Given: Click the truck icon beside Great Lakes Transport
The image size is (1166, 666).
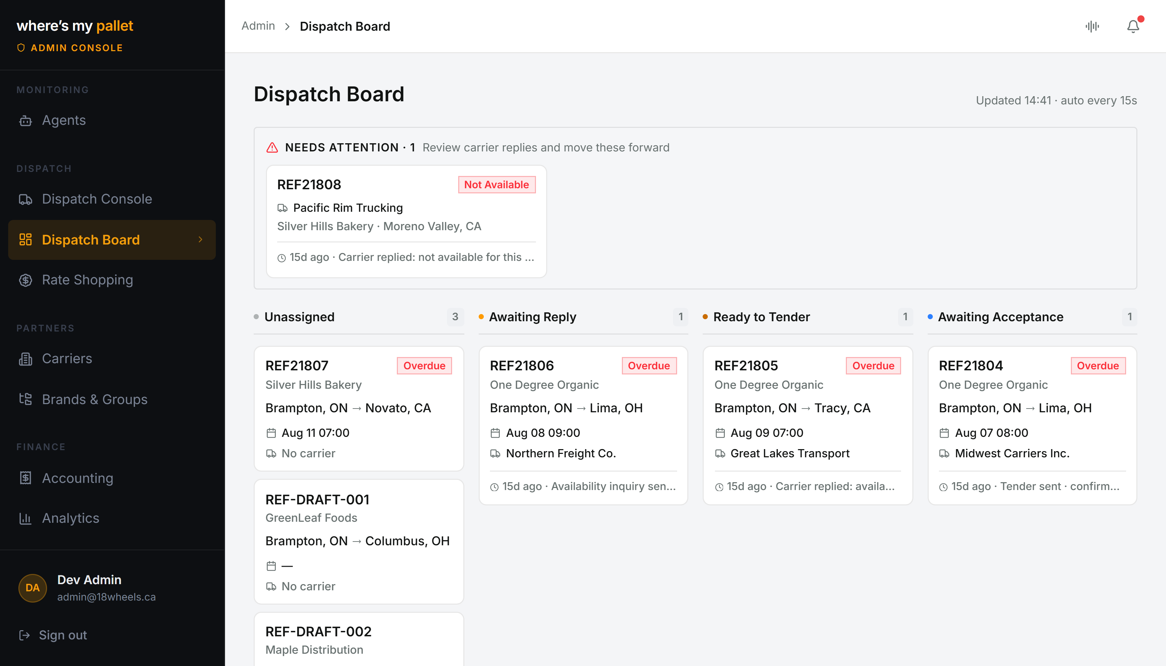Looking at the screenshot, I should point(720,454).
